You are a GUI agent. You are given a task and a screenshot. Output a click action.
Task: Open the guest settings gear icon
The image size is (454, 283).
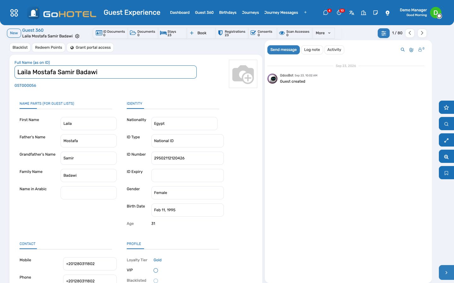tap(77, 36)
